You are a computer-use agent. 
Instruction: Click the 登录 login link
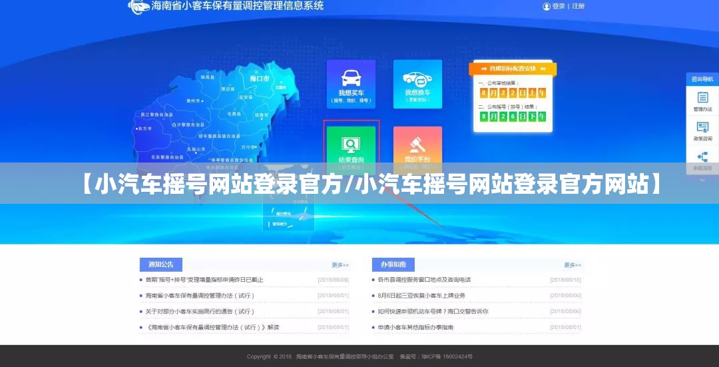pos(558,7)
